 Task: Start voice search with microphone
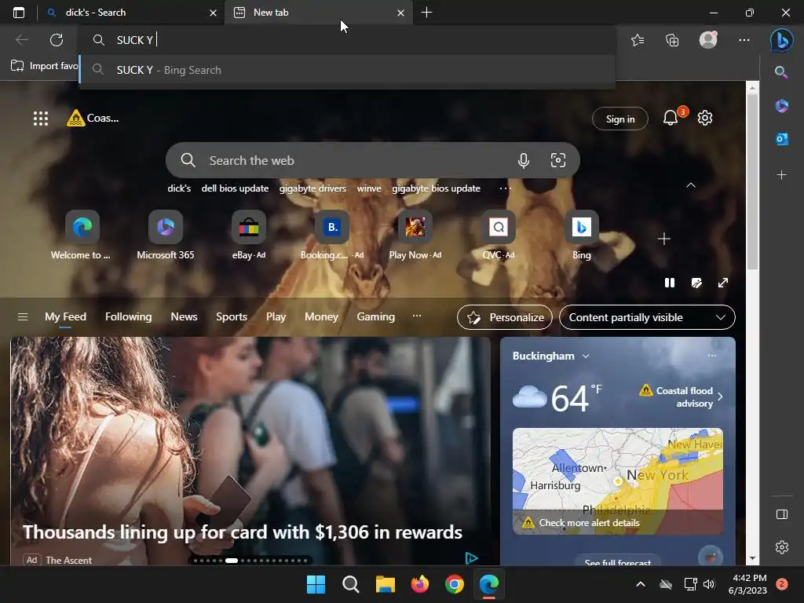tap(523, 160)
